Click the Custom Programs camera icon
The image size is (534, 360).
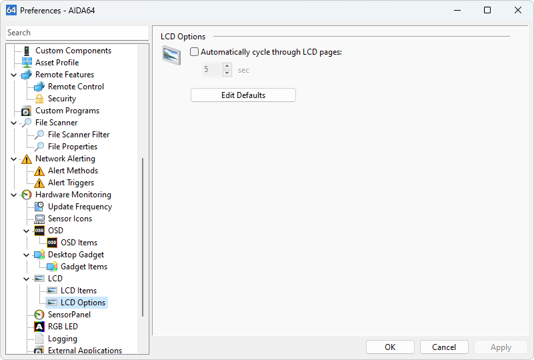(x=27, y=111)
